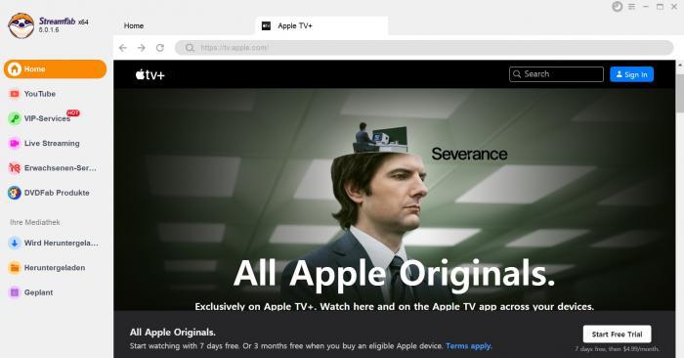Click the DVDFab Produkte icon
This screenshot has height=358, width=684.
[x=15, y=193]
